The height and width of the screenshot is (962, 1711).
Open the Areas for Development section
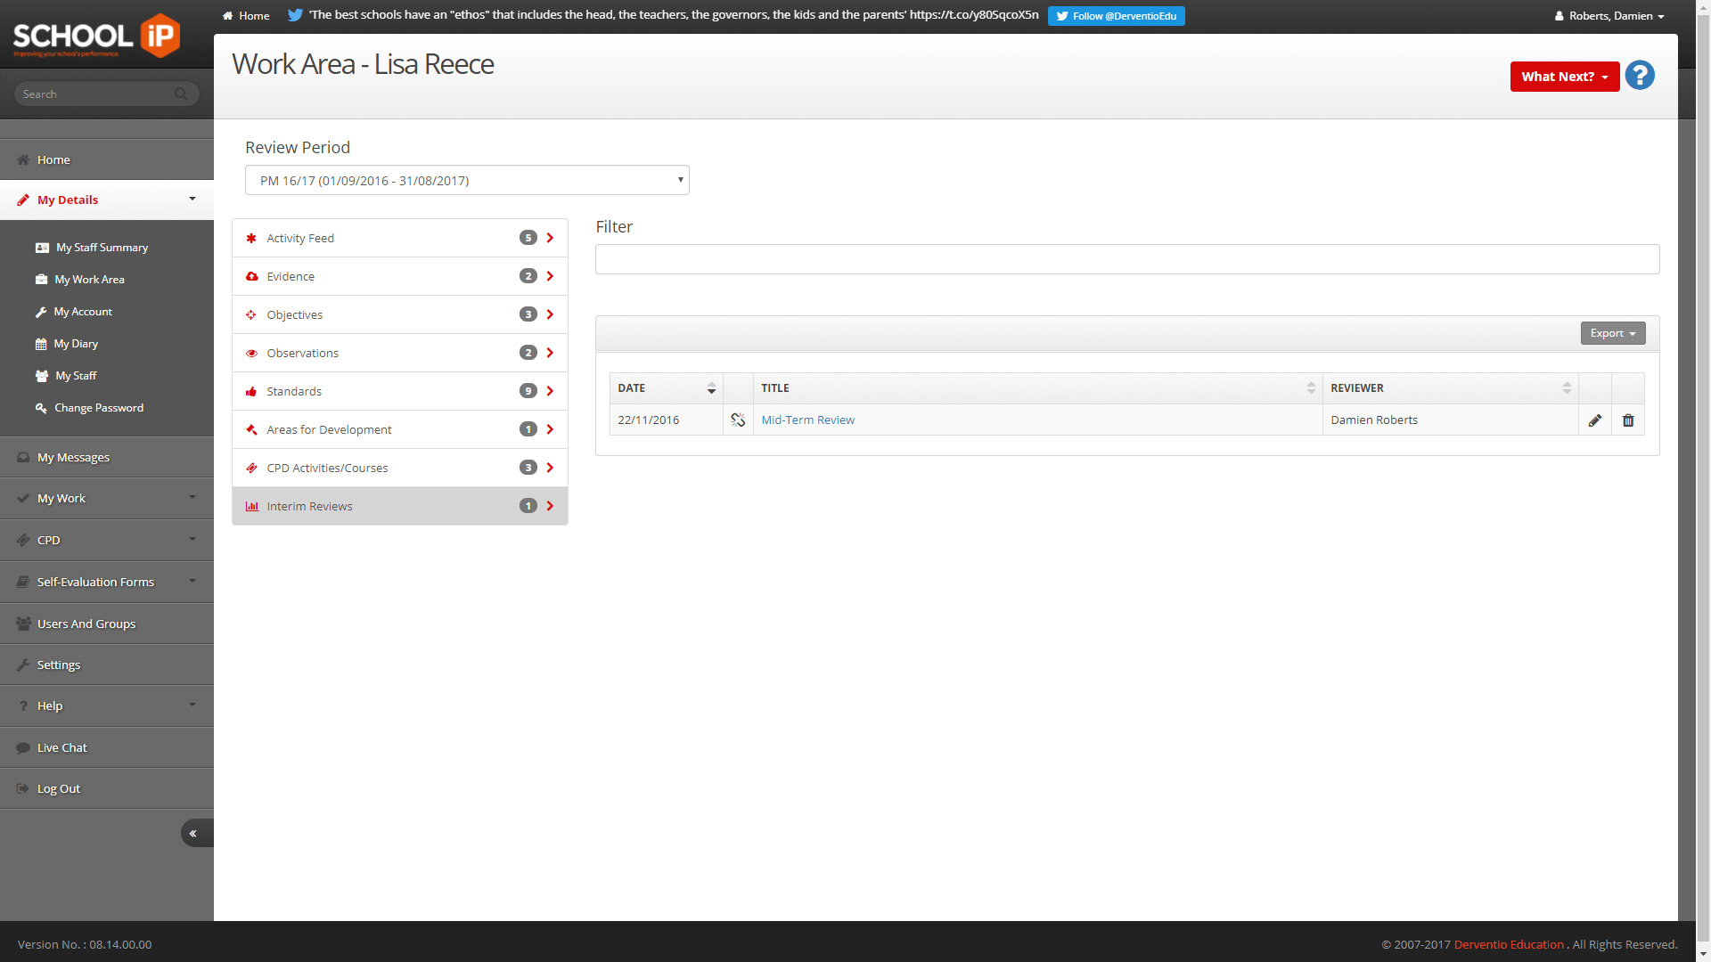pos(400,429)
